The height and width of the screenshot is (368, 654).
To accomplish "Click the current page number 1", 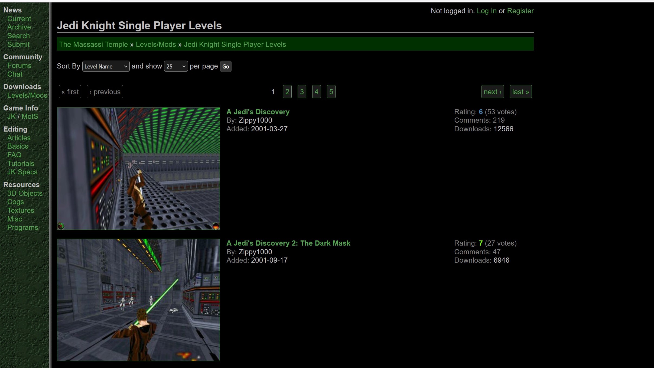I will [273, 92].
